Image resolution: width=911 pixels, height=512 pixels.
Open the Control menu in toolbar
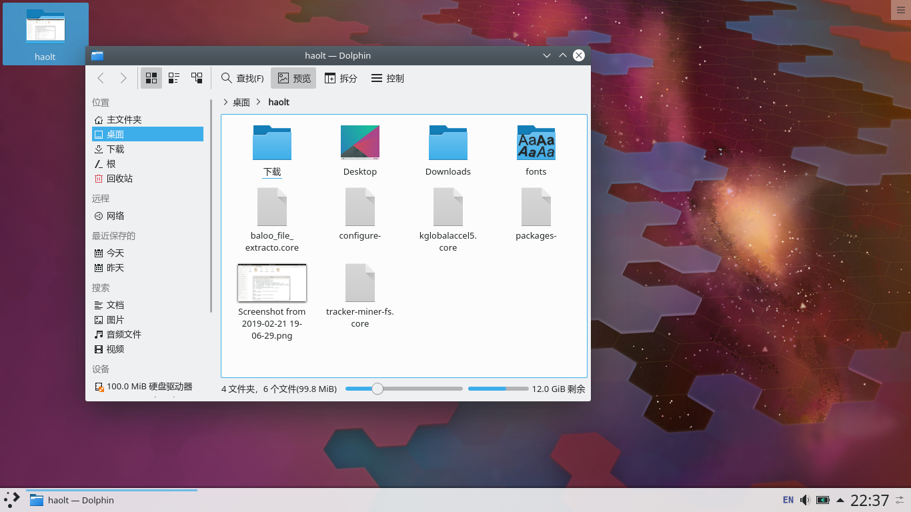coord(387,78)
